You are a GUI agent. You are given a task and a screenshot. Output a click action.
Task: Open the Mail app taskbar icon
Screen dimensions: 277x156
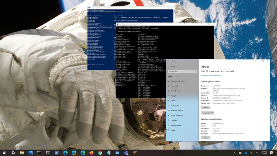tap(117, 153)
